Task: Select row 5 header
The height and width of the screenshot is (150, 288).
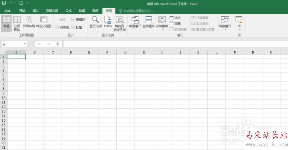Action: point(4,75)
